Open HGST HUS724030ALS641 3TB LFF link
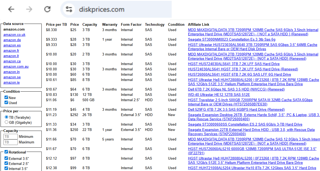The image size is (320, 171). [x=234, y=64]
